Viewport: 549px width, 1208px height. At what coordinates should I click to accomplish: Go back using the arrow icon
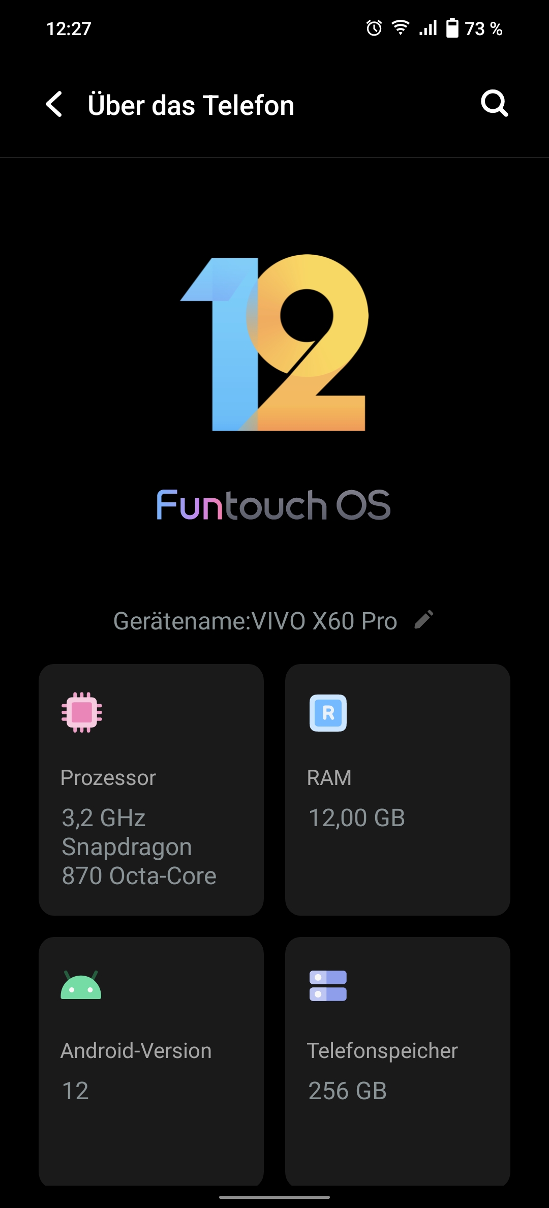coord(54,104)
